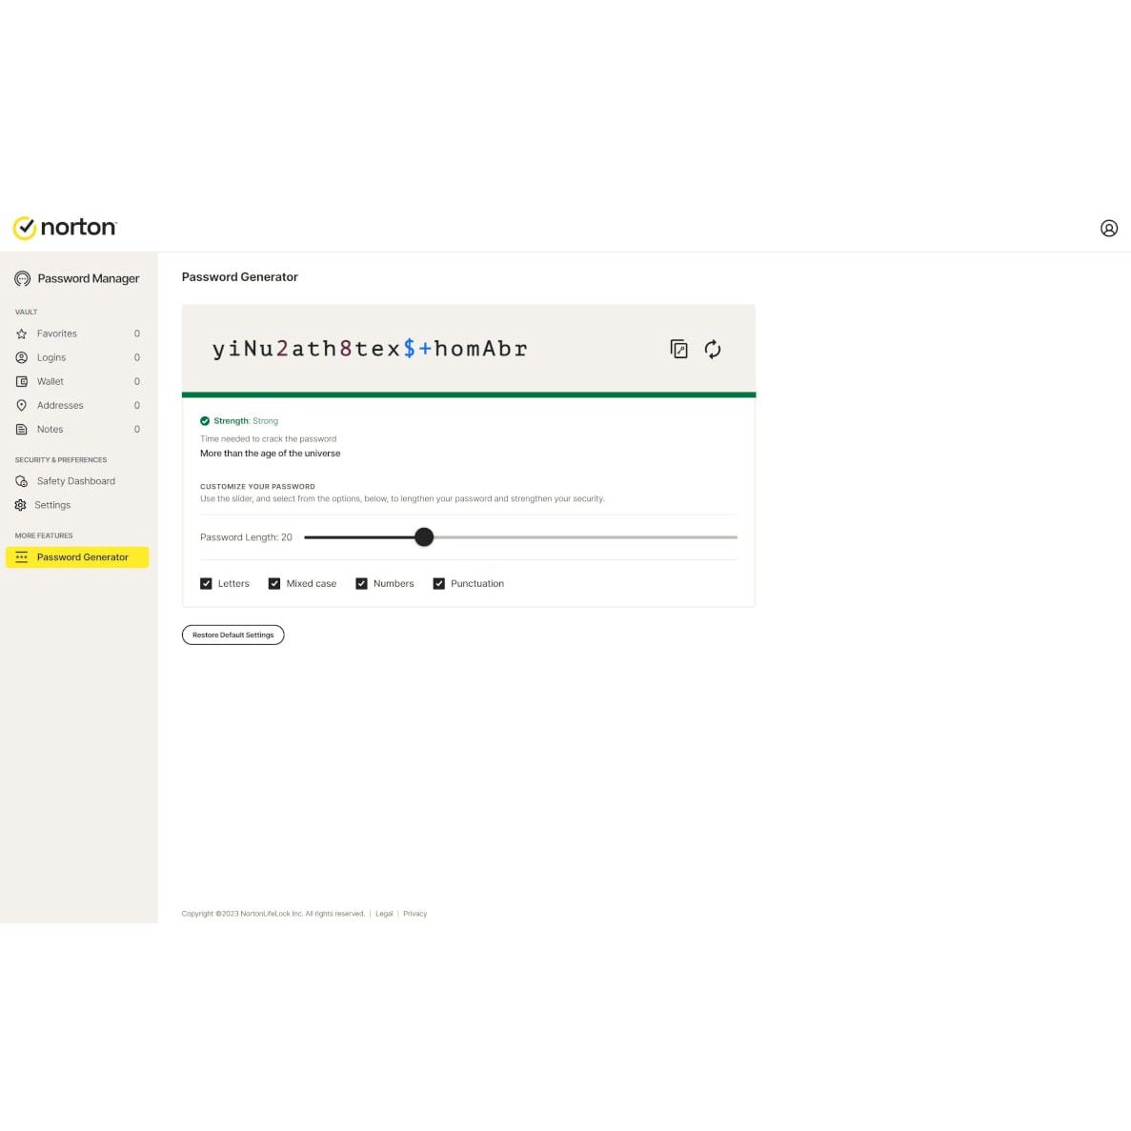Image resolution: width=1131 pixels, height=1131 pixels.
Task: Regenerate password with refresh icon
Action: 713,349
